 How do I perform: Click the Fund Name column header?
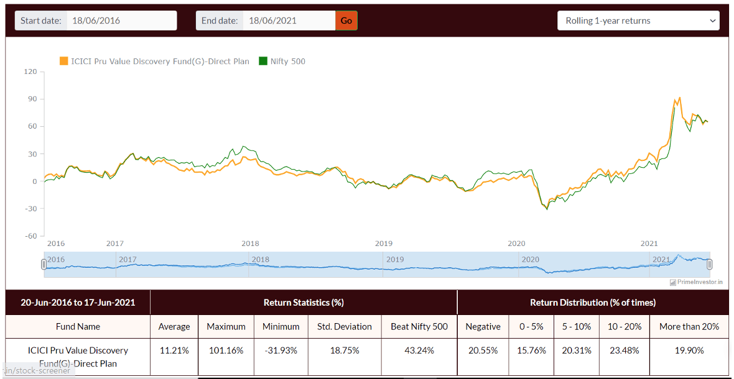coord(78,327)
